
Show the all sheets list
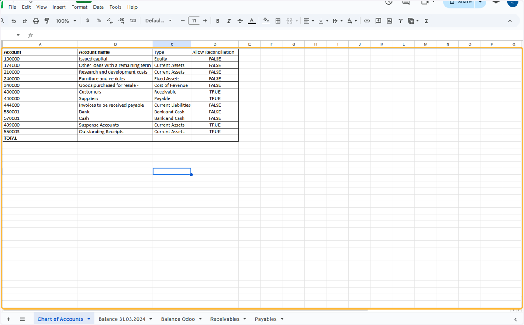(x=22, y=319)
